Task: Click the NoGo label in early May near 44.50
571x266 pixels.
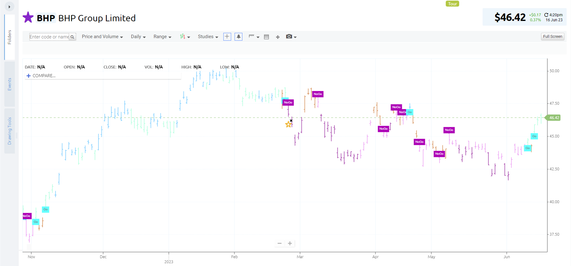Action: tap(419, 142)
